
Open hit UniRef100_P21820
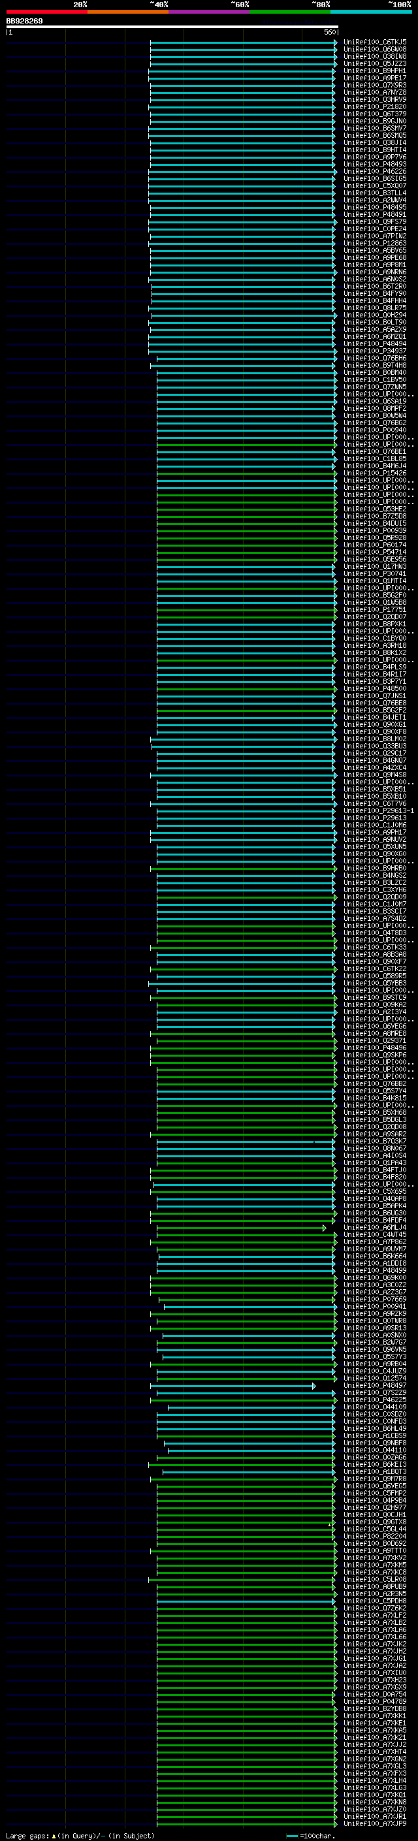click(x=375, y=106)
